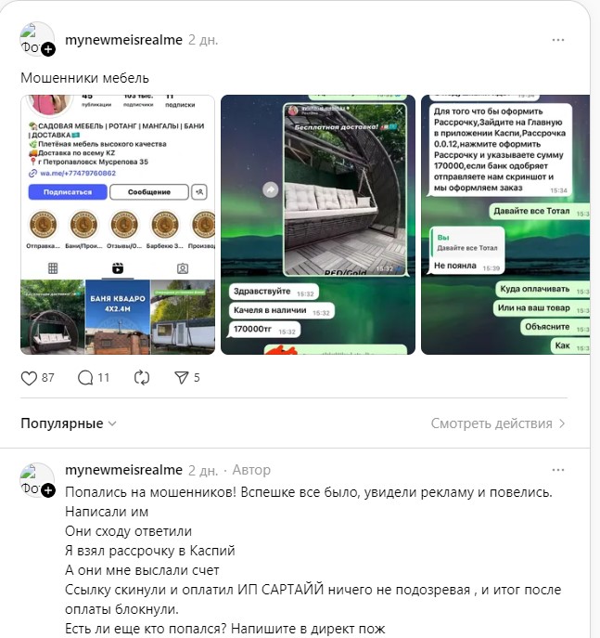
Task: Select the reels tab icon in the screenshot
Action: coord(118,268)
